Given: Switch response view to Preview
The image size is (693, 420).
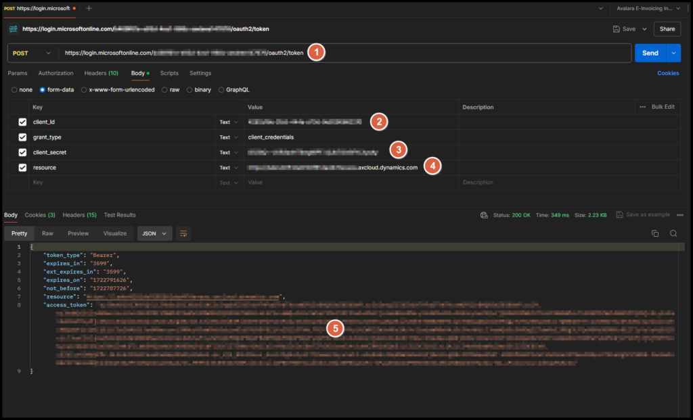Looking at the screenshot, I should tap(79, 233).
